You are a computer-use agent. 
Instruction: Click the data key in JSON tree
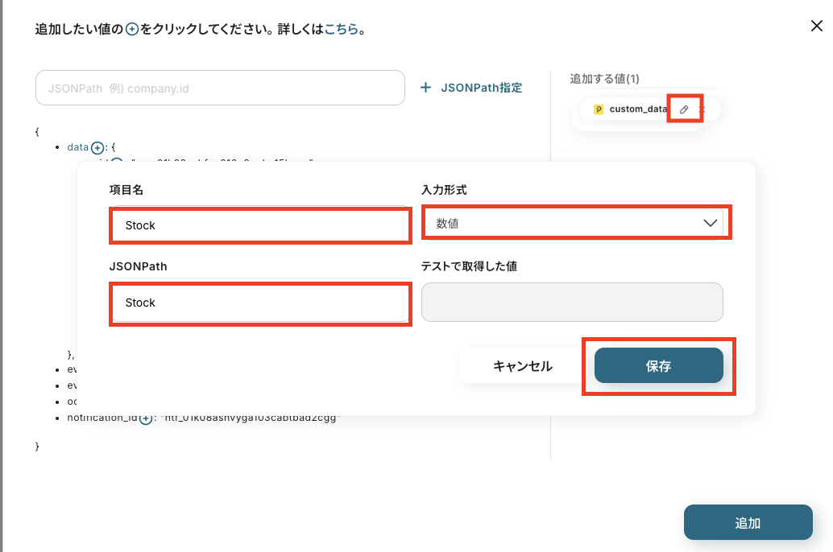(x=77, y=147)
